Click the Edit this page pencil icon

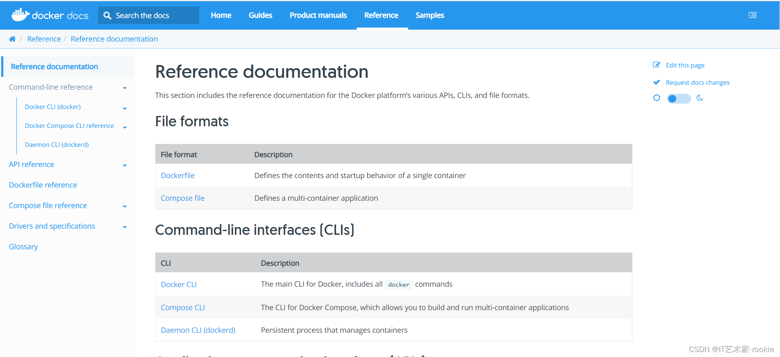pos(656,65)
